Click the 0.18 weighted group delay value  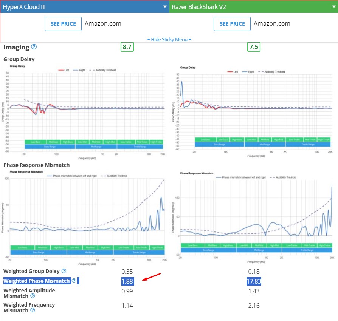pos(254,272)
